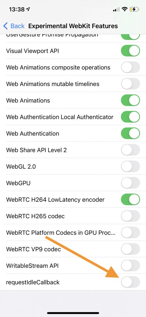Tap the Wi-Fi status icon
This screenshot has height=317, width=146.
[125, 9]
